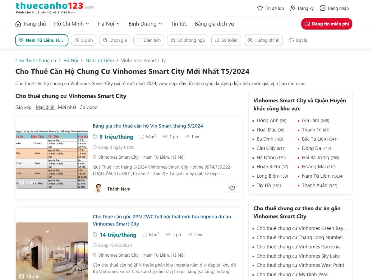Open Bảng giá dịch vụ page
The image size is (373, 280).
(x=214, y=24)
